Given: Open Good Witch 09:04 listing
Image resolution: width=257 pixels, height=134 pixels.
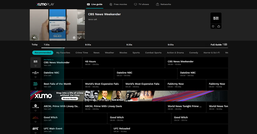Looking at the screenshot, I should (200, 118).
